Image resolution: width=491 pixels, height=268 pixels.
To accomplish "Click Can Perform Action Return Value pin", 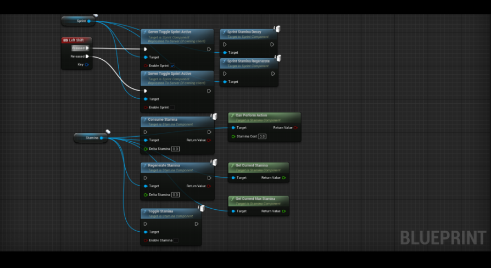I will (x=295, y=128).
